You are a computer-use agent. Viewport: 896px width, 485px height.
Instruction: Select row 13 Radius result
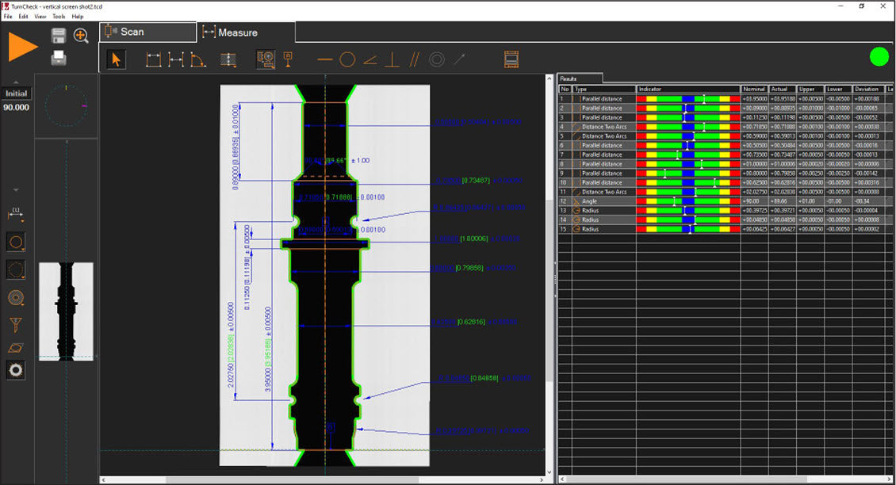(726, 210)
